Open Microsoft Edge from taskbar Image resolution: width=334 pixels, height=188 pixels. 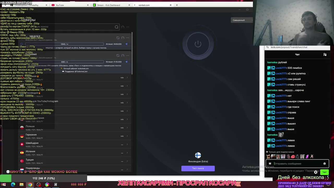click(x=13, y=185)
